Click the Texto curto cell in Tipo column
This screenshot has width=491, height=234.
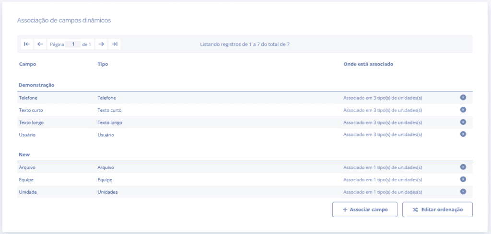coord(110,110)
